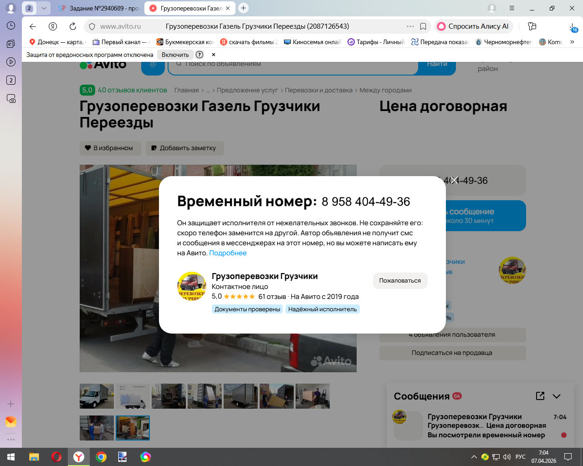
Task: Open the browser hamburger menu
Action: [x=512, y=8]
